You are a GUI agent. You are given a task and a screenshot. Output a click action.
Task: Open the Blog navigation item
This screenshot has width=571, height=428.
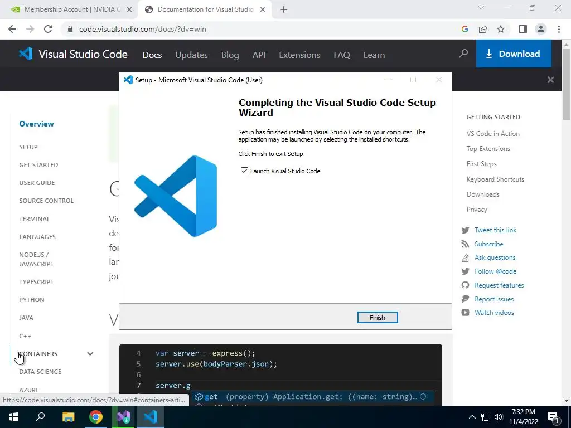click(230, 55)
